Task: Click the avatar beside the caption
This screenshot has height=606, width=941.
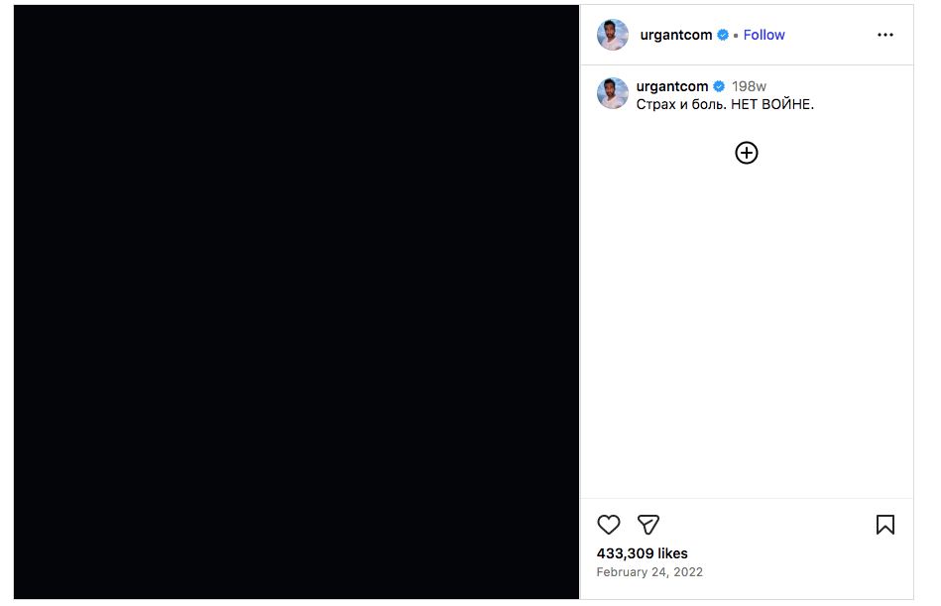Action: [613, 93]
